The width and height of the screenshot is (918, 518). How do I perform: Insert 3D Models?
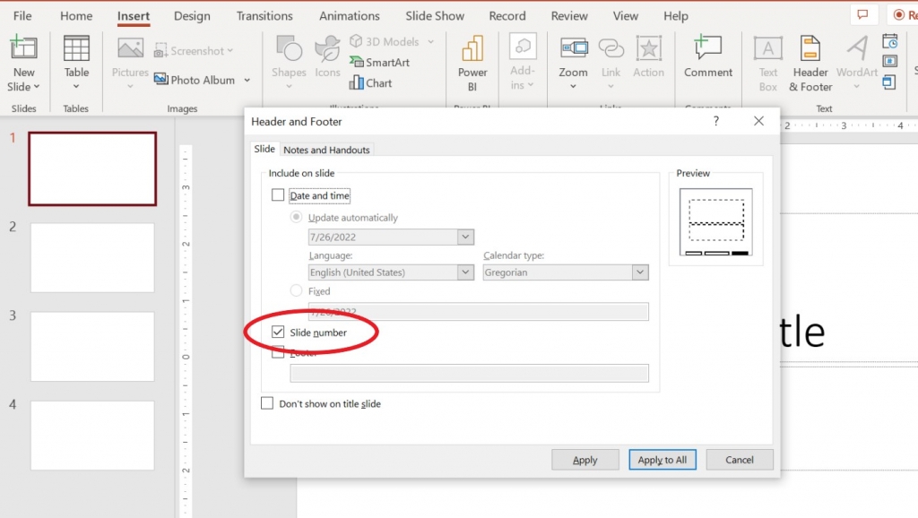385,41
